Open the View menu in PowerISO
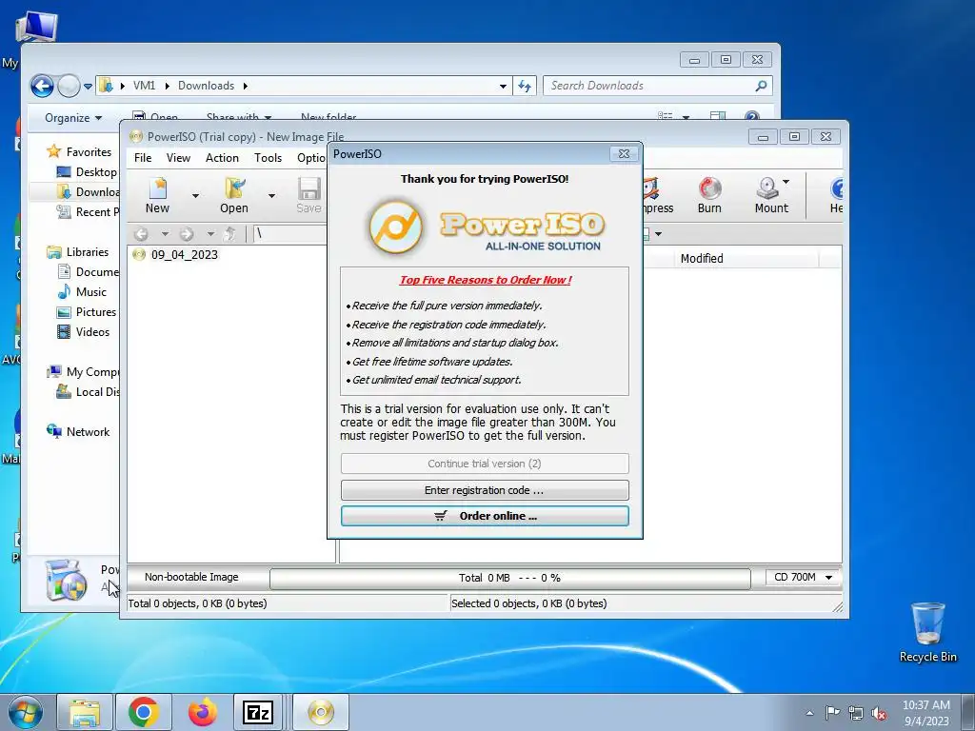The width and height of the screenshot is (975, 731). (x=178, y=158)
